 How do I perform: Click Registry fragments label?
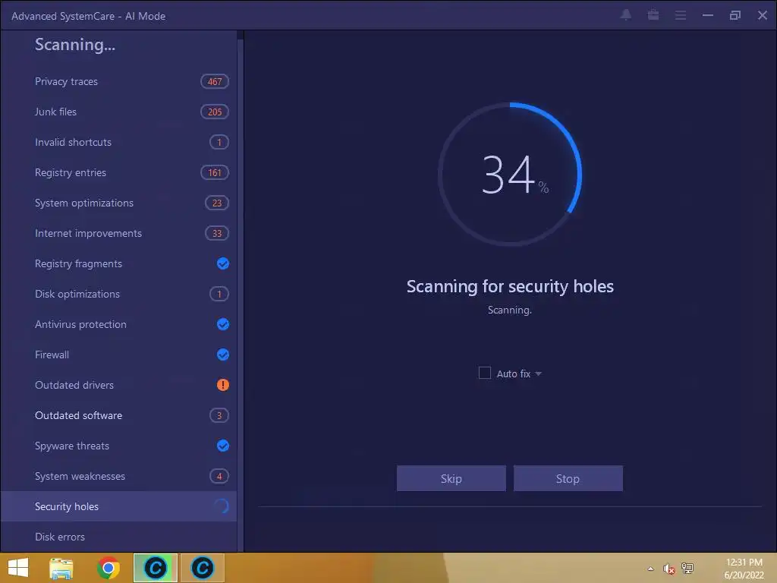pyautogui.click(x=78, y=263)
